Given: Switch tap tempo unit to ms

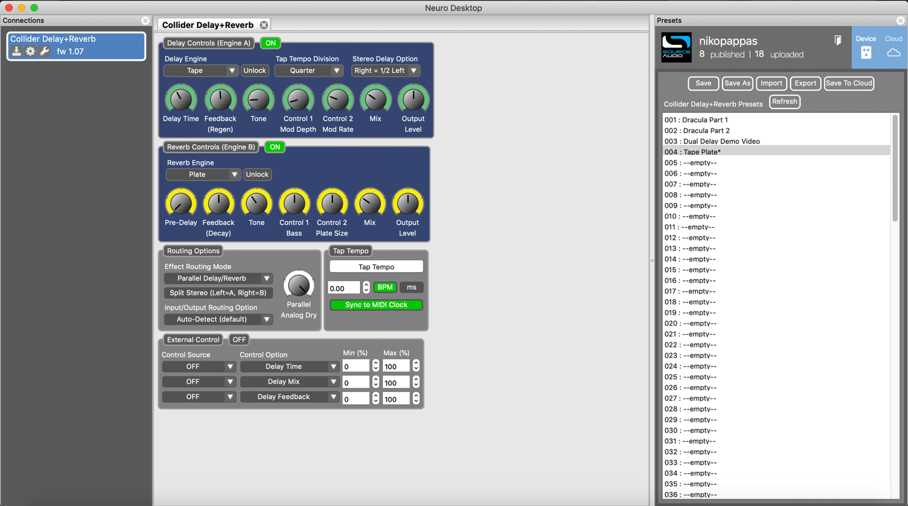Looking at the screenshot, I should point(411,287).
